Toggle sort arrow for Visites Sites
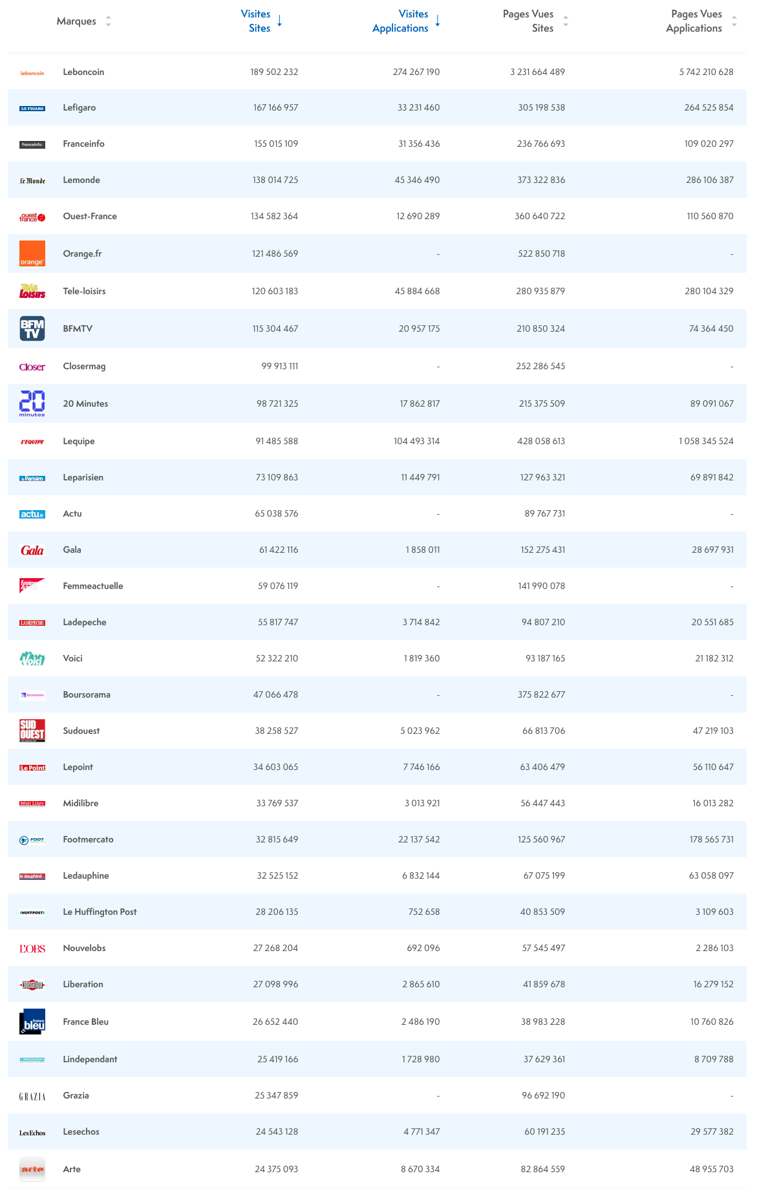757x1189 pixels. click(x=280, y=21)
